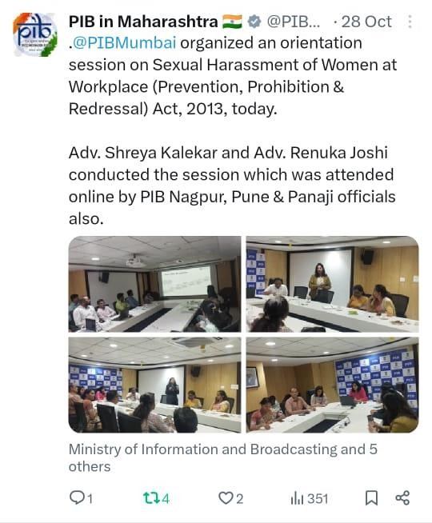Viewport: 432px width, 523px height.
Task: Open the @PIBMumbai mention link
Action: [124, 43]
